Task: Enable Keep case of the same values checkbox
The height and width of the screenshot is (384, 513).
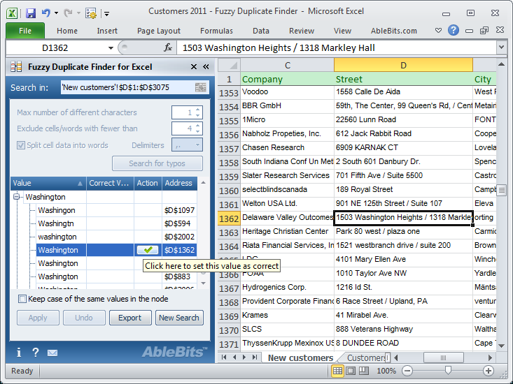Action: [x=22, y=299]
